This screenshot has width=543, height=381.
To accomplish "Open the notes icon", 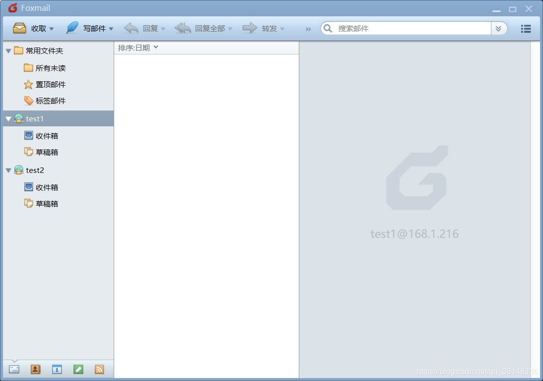I will point(78,369).
